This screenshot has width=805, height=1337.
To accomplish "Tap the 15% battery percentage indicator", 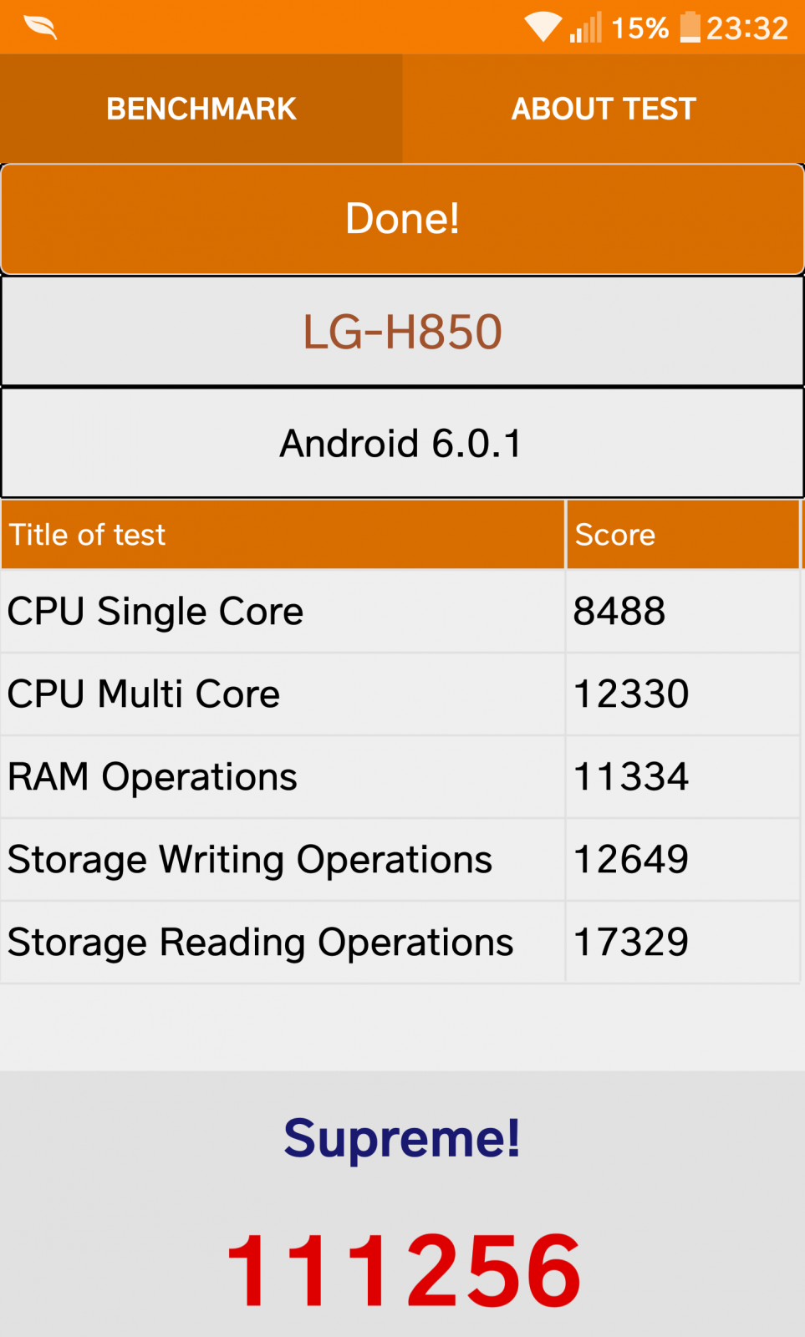I will point(639,28).
